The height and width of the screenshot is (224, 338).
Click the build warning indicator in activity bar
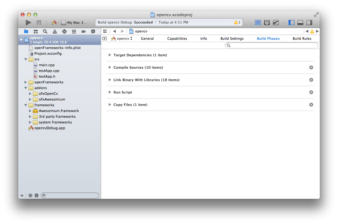point(237,22)
